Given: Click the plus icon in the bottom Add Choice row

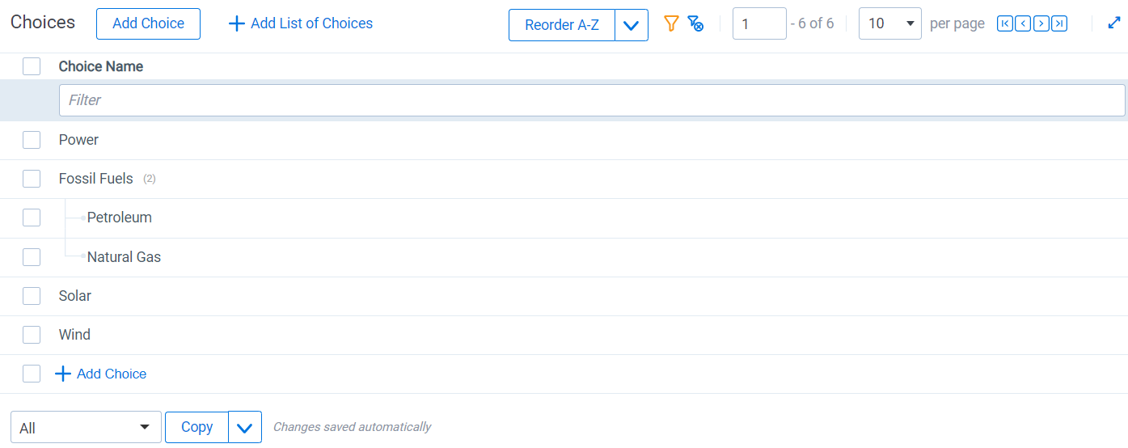Looking at the screenshot, I should pyautogui.click(x=62, y=374).
